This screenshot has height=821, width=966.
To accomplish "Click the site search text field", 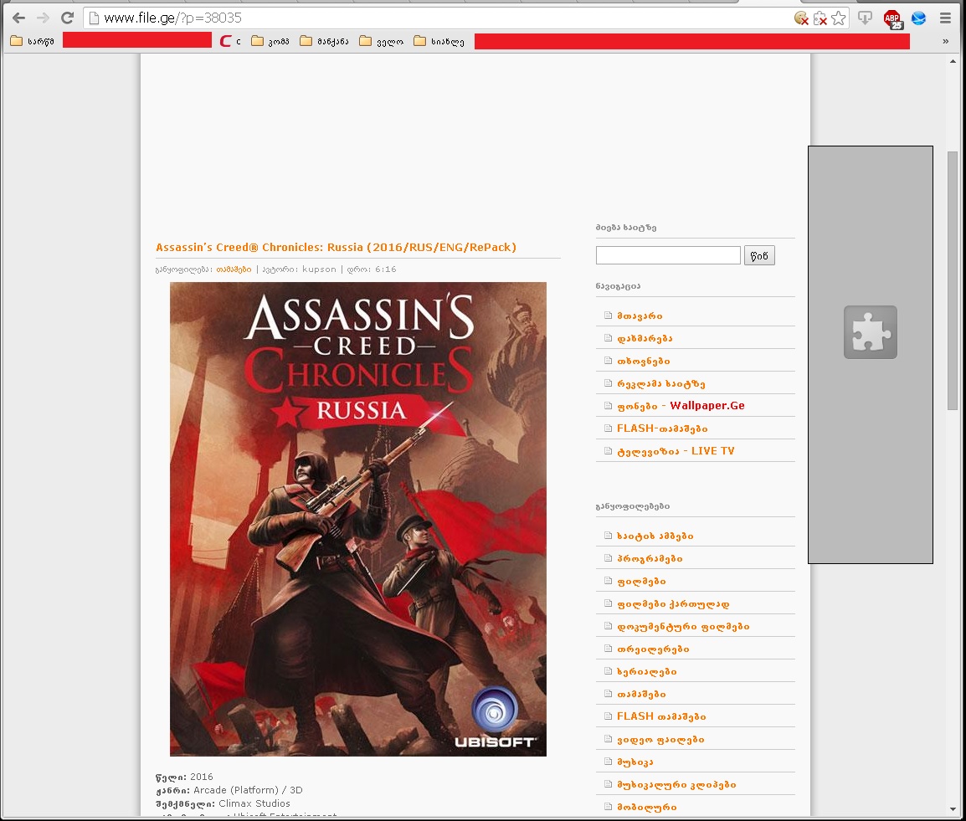I will point(668,255).
